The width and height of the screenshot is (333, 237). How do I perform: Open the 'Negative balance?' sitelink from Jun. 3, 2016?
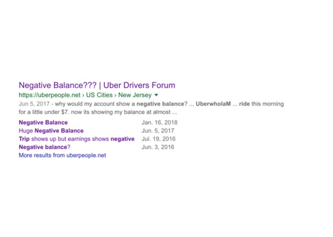(45, 147)
